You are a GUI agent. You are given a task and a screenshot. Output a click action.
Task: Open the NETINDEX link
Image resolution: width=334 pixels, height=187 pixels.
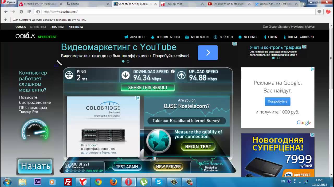coord(76,27)
